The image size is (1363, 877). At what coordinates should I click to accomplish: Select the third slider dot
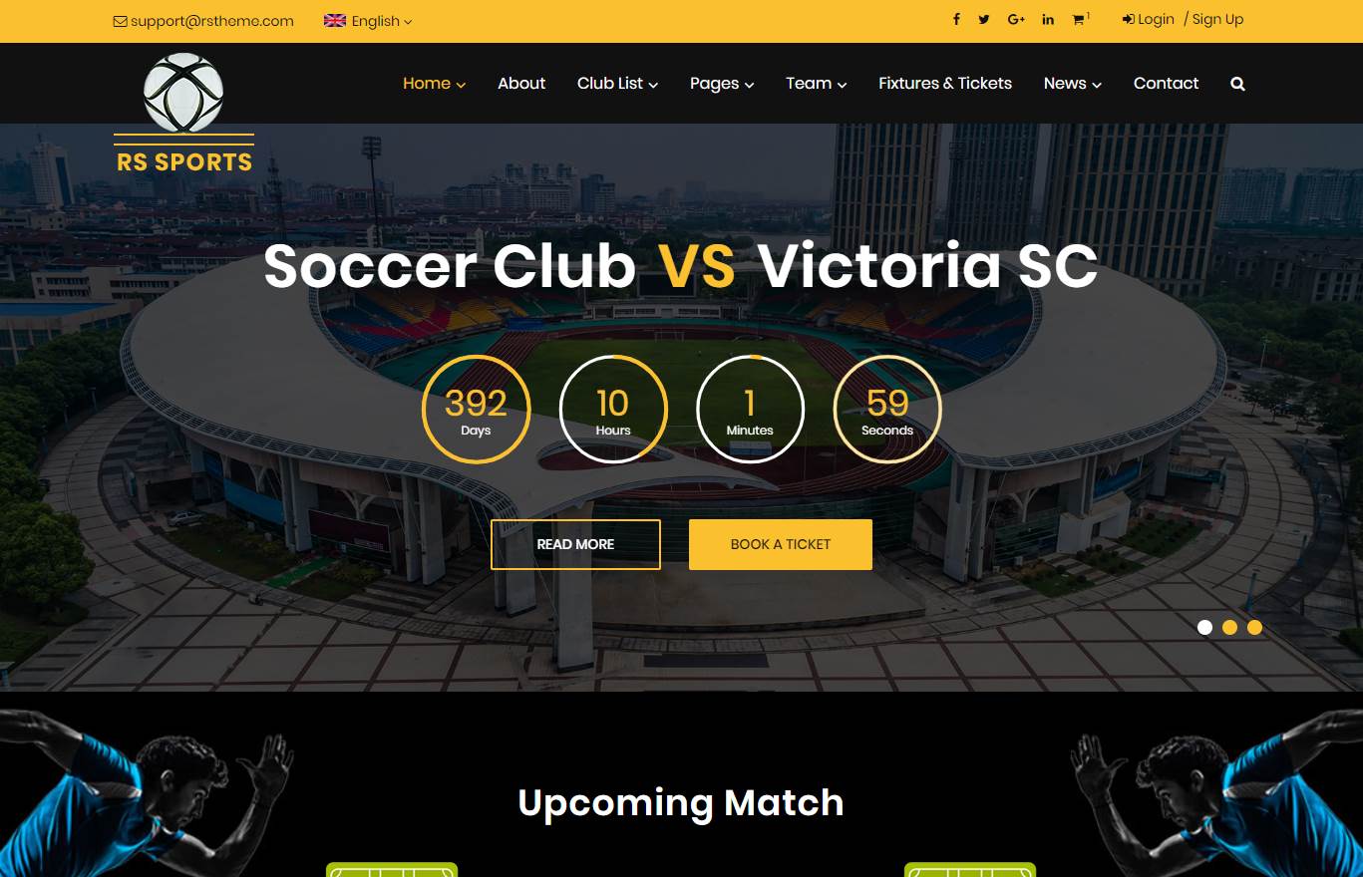click(x=1254, y=627)
